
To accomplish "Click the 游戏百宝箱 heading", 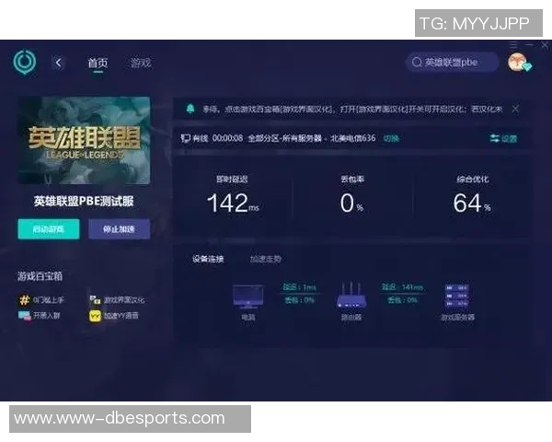I will pos(40,276).
